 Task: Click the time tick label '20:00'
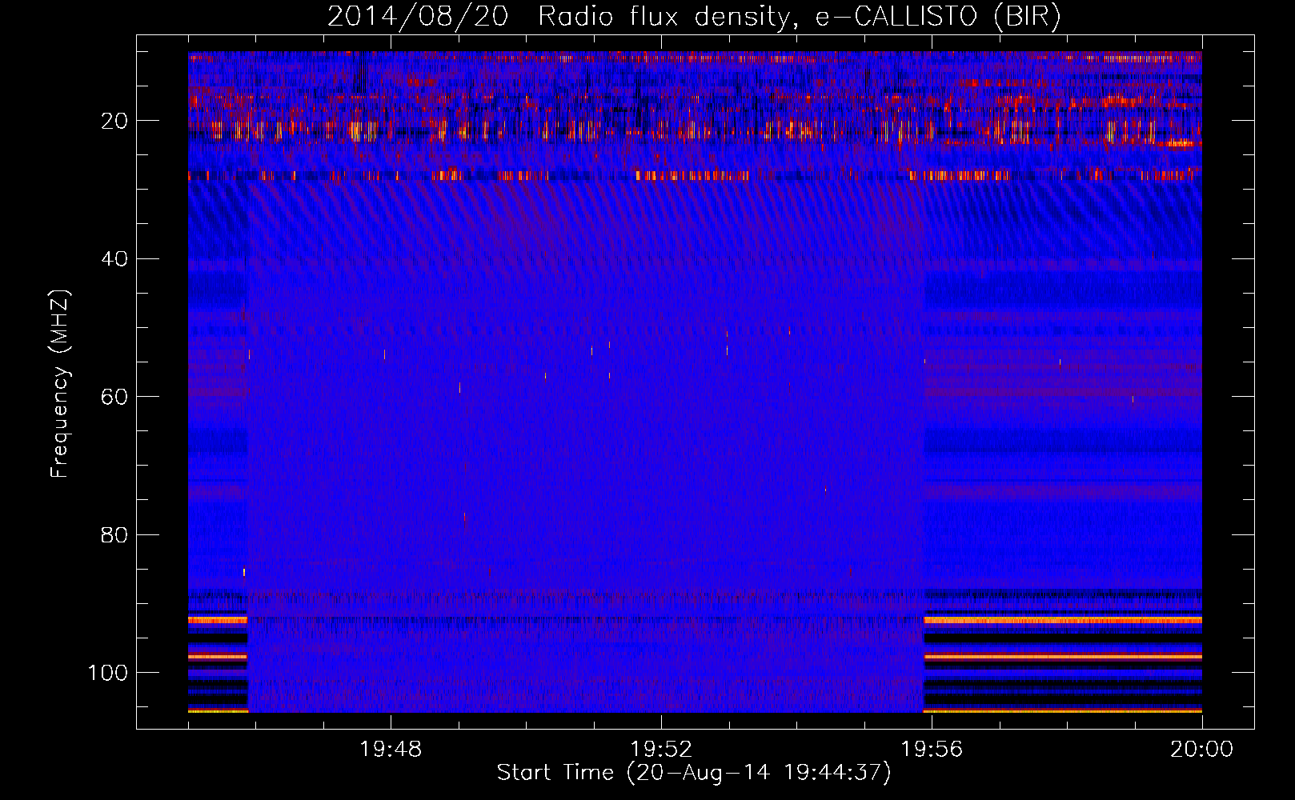(x=1201, y=750)
